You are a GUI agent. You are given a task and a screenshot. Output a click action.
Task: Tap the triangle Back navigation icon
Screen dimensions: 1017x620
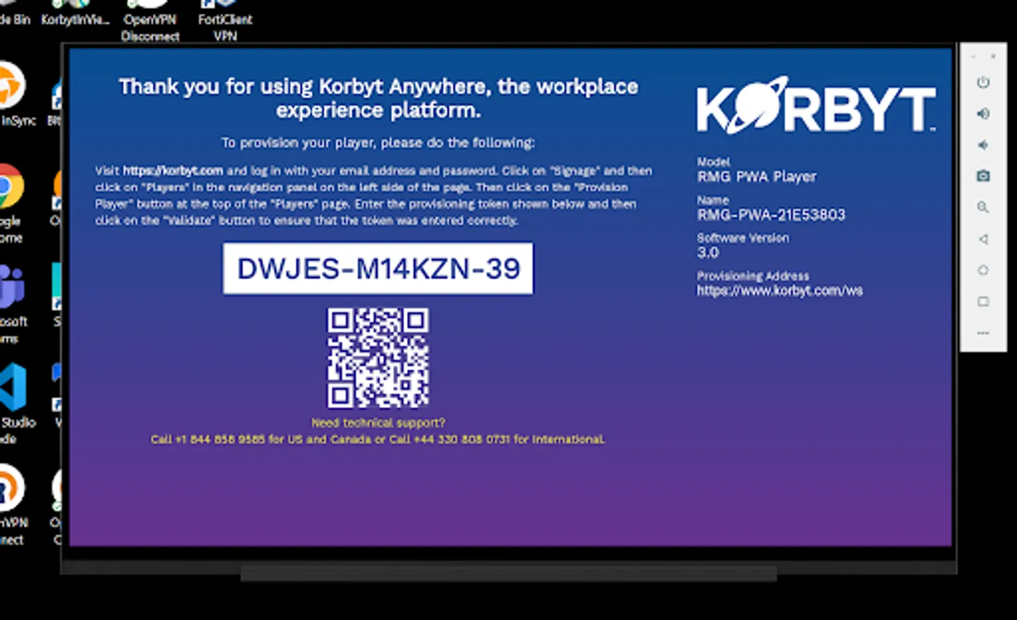click(983, 239)
